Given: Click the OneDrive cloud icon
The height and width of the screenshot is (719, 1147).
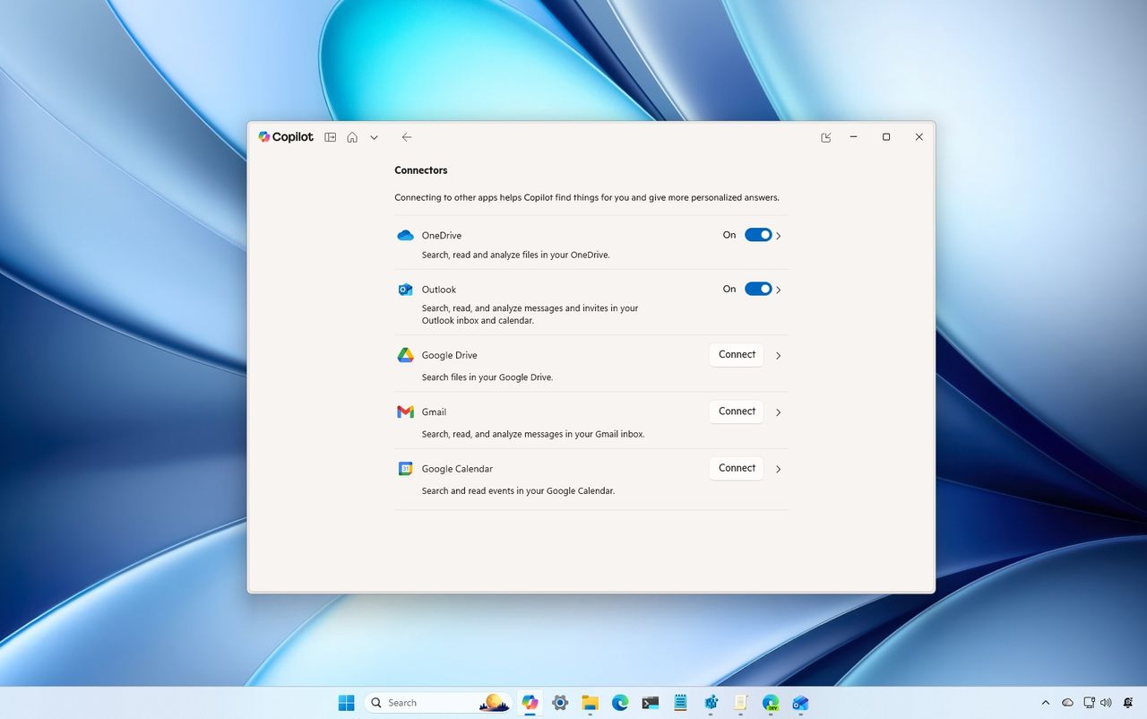Looking at the screenshot, I should [x=405, y=235].
